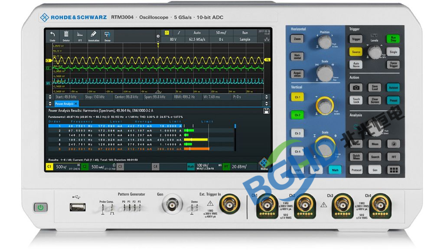
Task: Toggle the Touch Lock button
Action: pos(356,100)
